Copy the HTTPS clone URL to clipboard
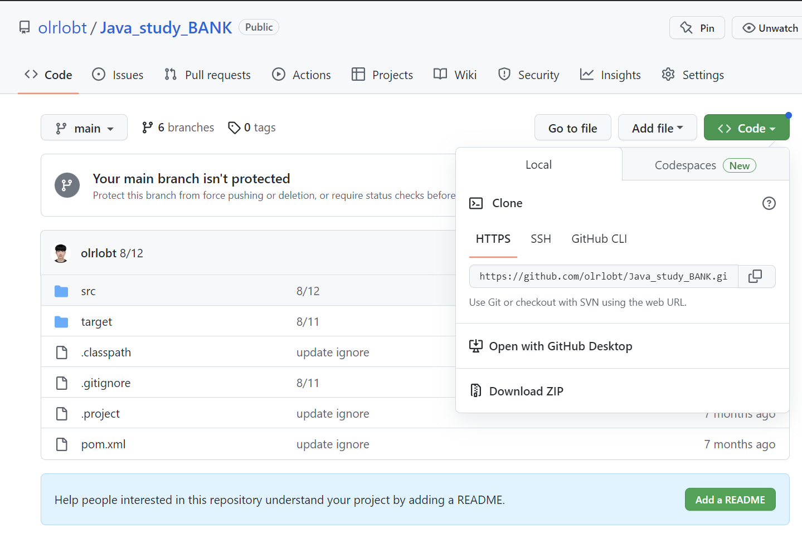 [x=756, y=276]
